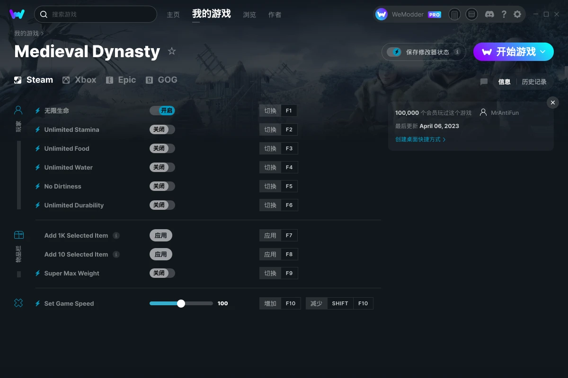Open the 作者 tab
Viewport: 568px width, 378px height.
[275, 15]
